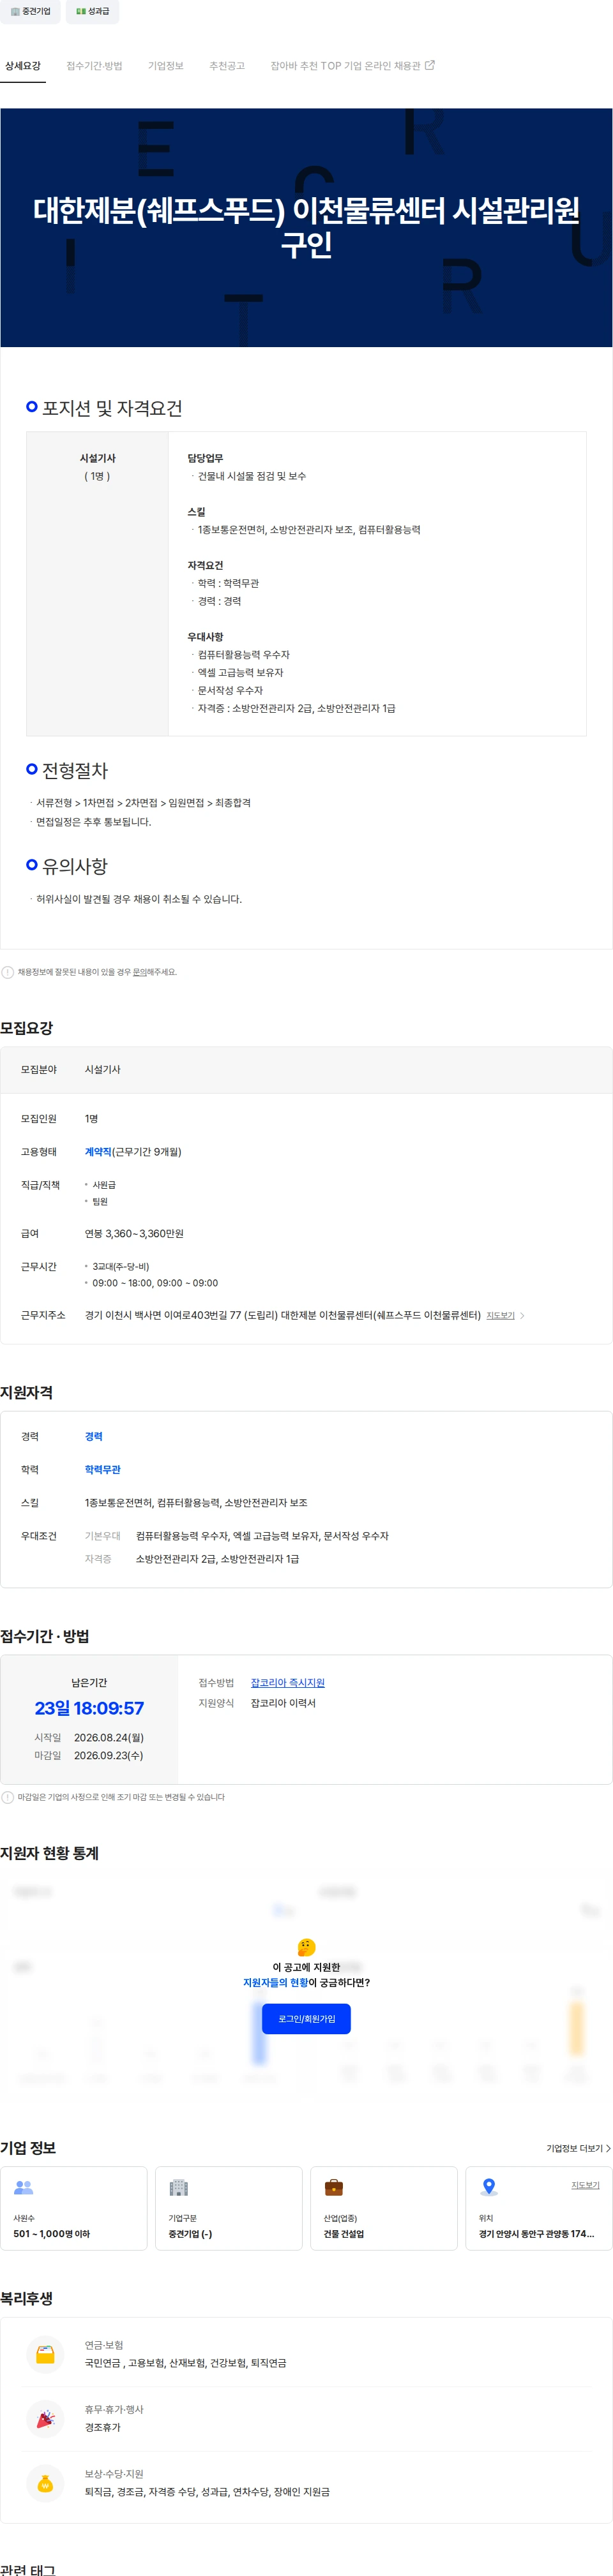Click the 휴무·휴가·행사 party icon
This screenshot has height=2576, width=613.
(x=45, y=2419)
